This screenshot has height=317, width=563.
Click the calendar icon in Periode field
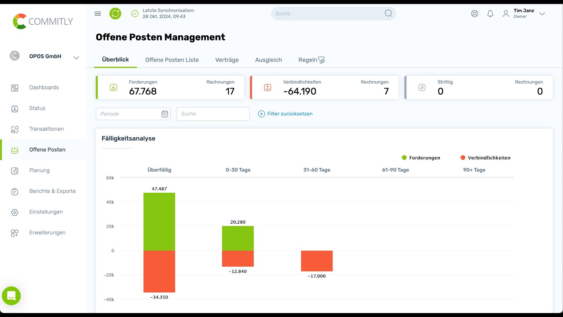click(x=165, y=114)
